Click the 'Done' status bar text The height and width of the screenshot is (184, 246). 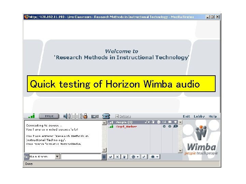[29, 164]
